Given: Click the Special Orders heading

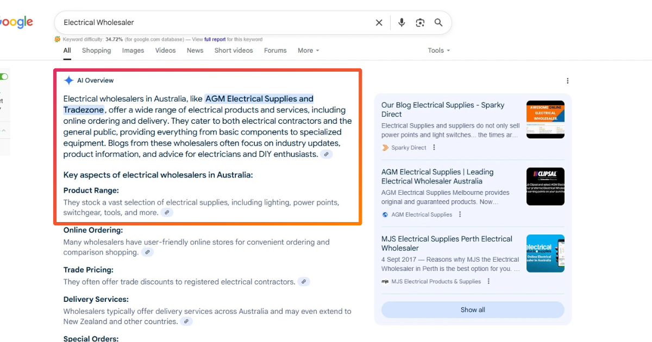Looking at the screenshot, I should point(91,338).
